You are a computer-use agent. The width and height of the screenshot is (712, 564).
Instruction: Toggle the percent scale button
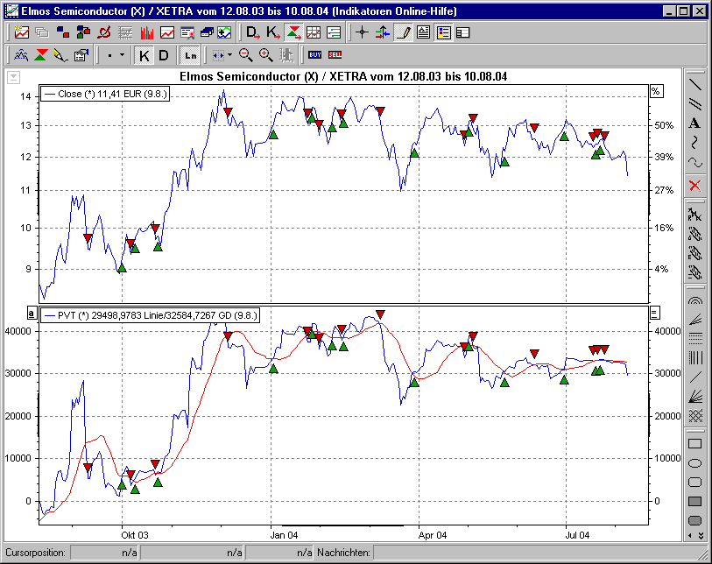point(657,90)
